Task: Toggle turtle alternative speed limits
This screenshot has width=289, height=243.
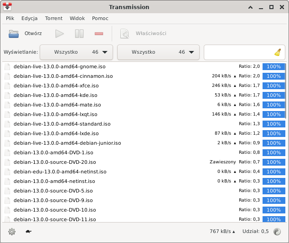Action: point(28,232)
